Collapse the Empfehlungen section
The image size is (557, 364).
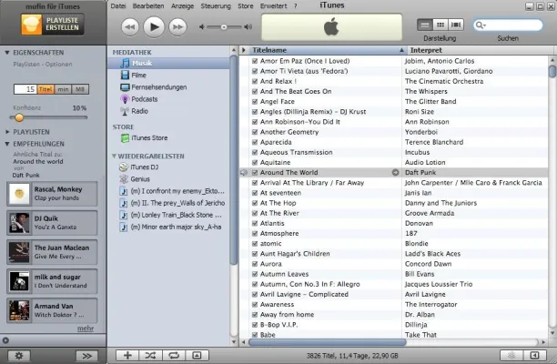pyautogui.click(x=6, y=144)
